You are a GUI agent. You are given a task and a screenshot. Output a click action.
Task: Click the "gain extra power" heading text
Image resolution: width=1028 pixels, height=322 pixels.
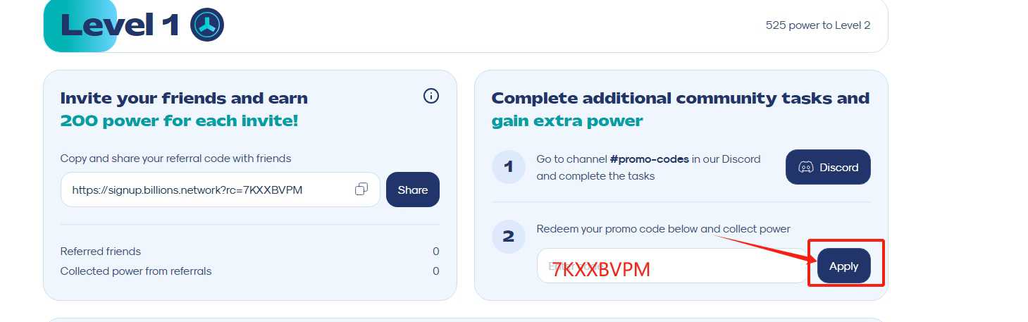click(x=567, y=121)
